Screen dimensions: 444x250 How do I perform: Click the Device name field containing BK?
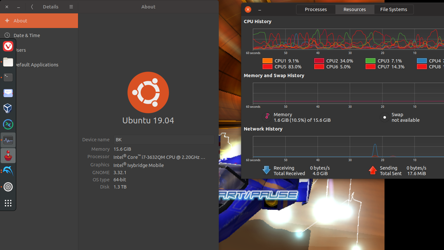tap(164, 140)
